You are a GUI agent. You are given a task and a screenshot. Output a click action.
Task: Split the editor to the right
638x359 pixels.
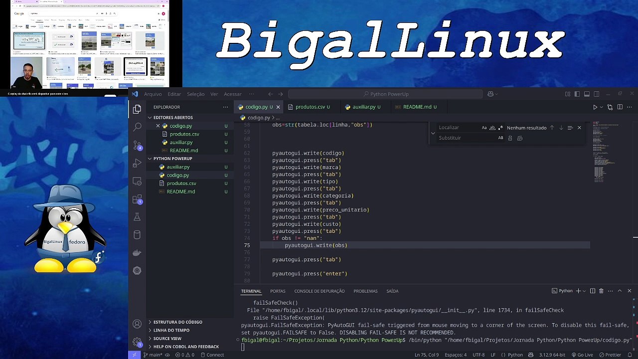pyautogui.click(x=620, y=107)
